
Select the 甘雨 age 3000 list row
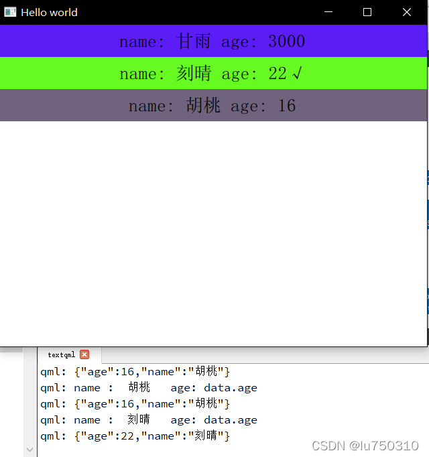click(x=213, y=41)
